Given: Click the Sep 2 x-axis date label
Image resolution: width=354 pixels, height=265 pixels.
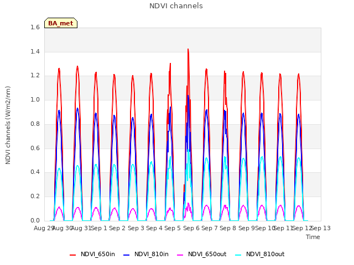Looking at the screenshot, I should click(117, 228).
